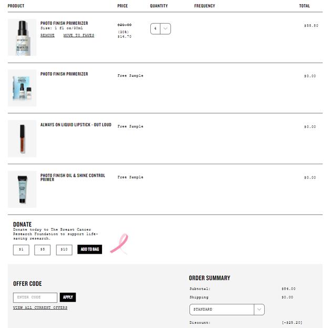Click the free sample Photo Finish Primerizer title
This screenshot has height=328, width=329.
tap(64, 74)
